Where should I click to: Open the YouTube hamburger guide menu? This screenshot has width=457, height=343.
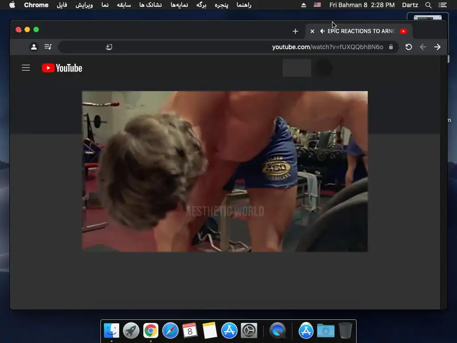(x=26, y=68)
